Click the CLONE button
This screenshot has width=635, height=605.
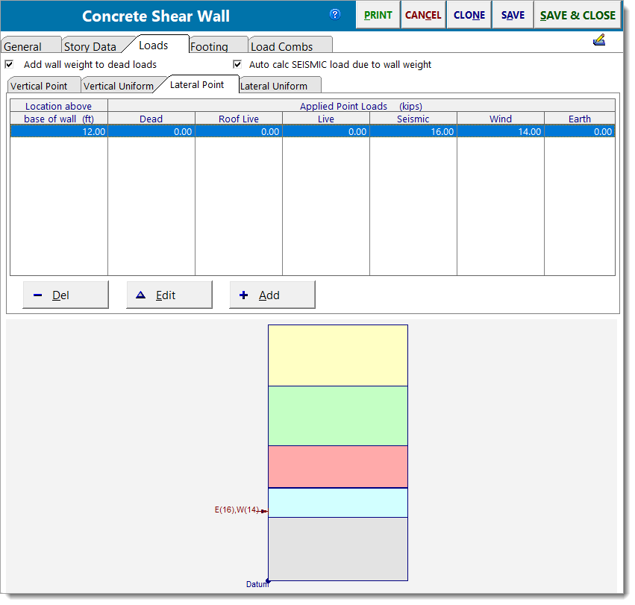click(469, 14)
